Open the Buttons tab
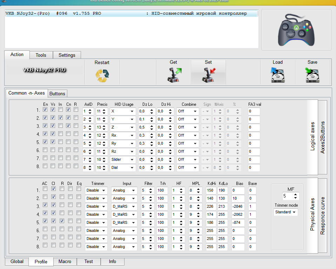The height and width of the screenshot is (269, 336). pyautogui.click(x=57, y=94)
